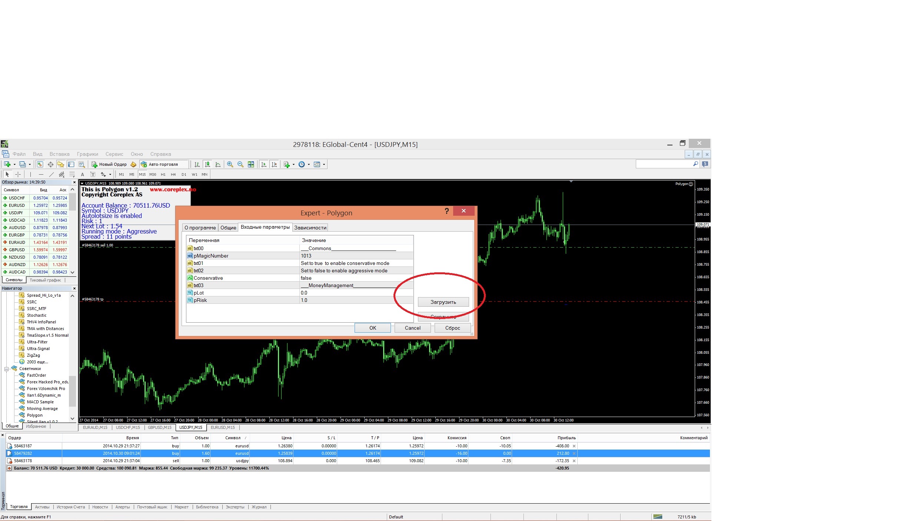The width and height of the screenshot is (910, 521).
Task: Expand the templates dropdown arrow
Action: [x=324, y=165]
